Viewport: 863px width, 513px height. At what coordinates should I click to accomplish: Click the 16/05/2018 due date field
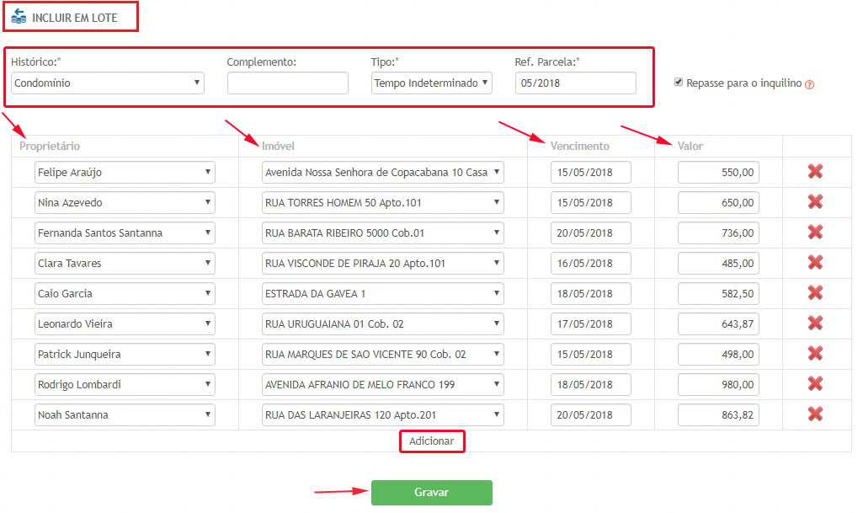[x=590, y=264]
